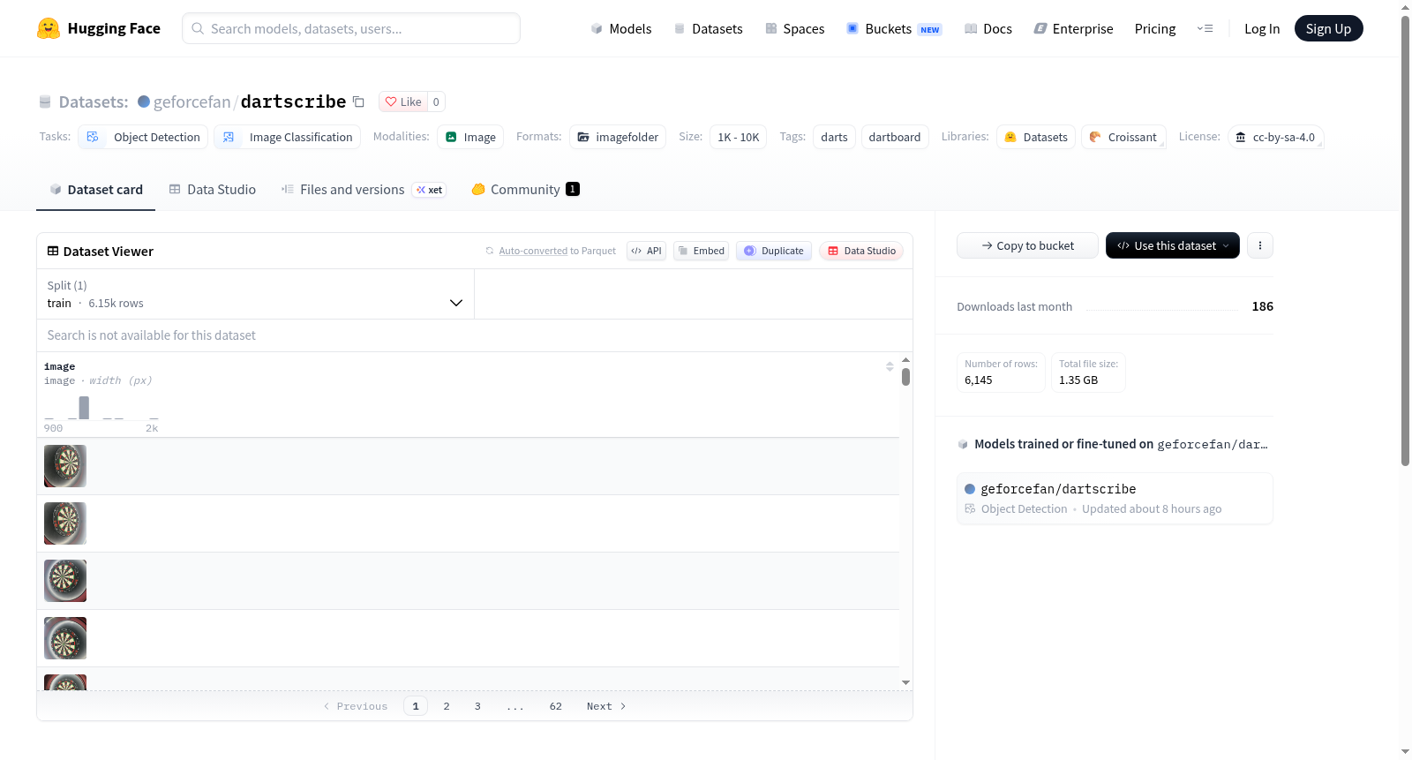Image resolution: width=1412 pixels, height=760 pixels.
Task: Like the dartscribe dataset
Action: [403, 102]
